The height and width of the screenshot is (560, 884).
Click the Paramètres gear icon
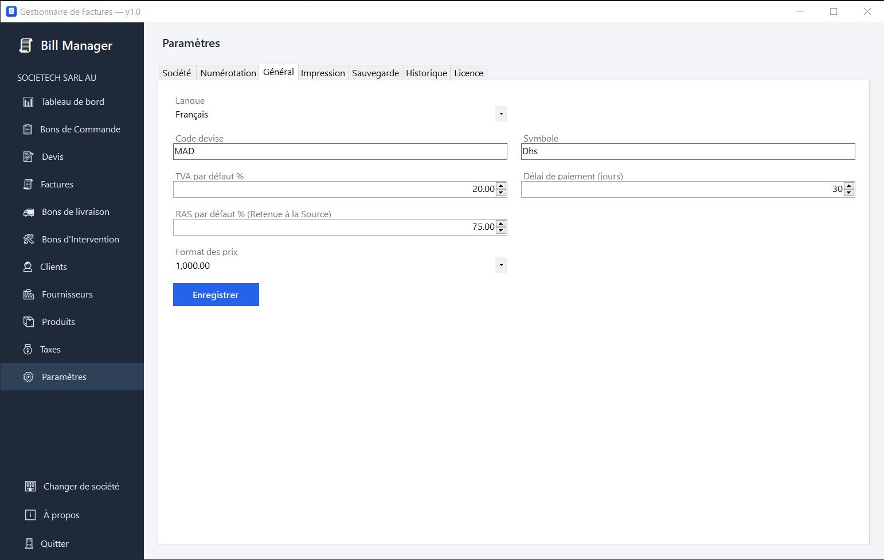pyautogui.click(x=29, y=377)
